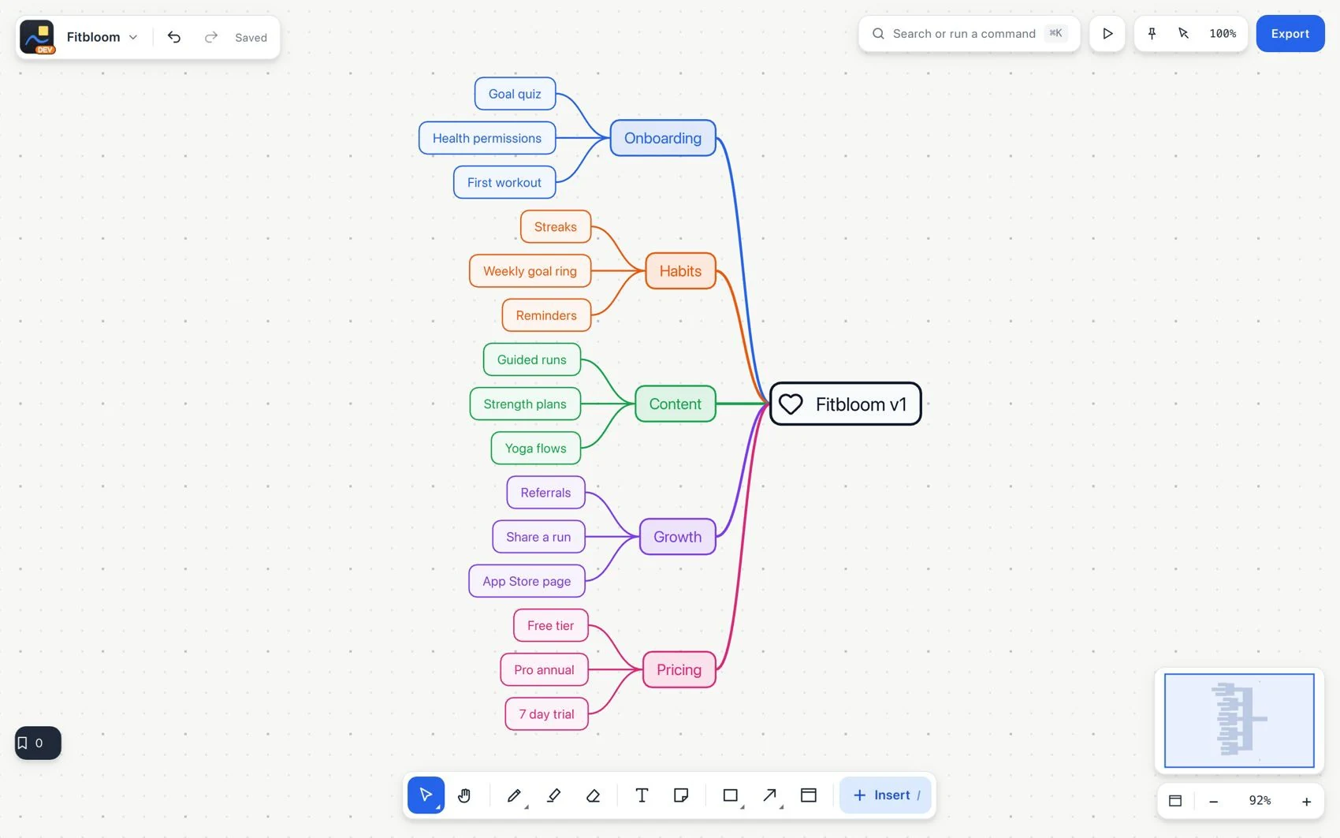Click the Strength plans node

[x=525, y=404]
